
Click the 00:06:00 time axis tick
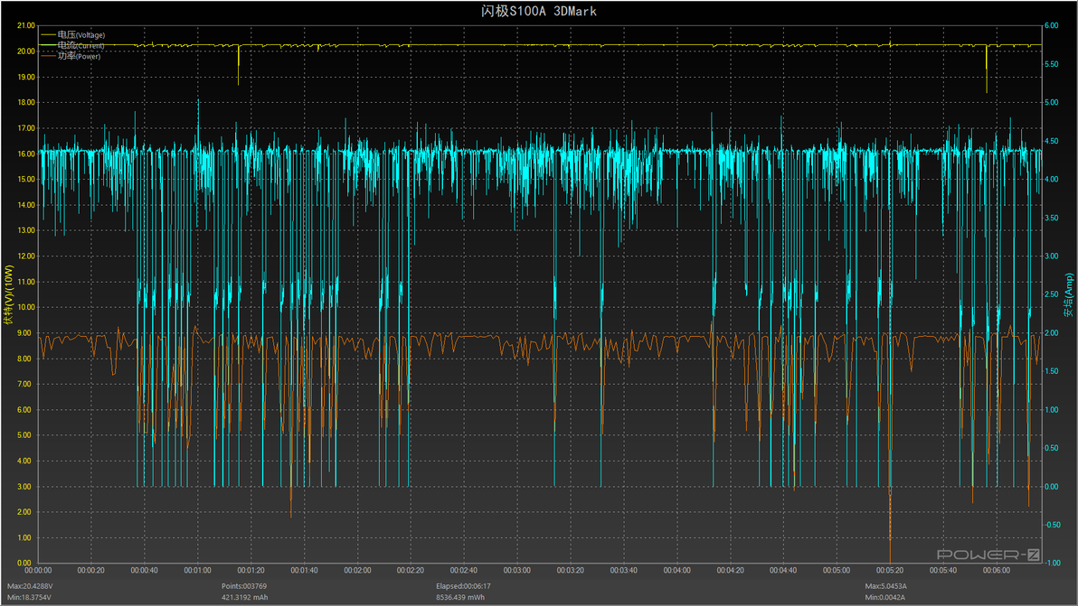pos(997,570)
